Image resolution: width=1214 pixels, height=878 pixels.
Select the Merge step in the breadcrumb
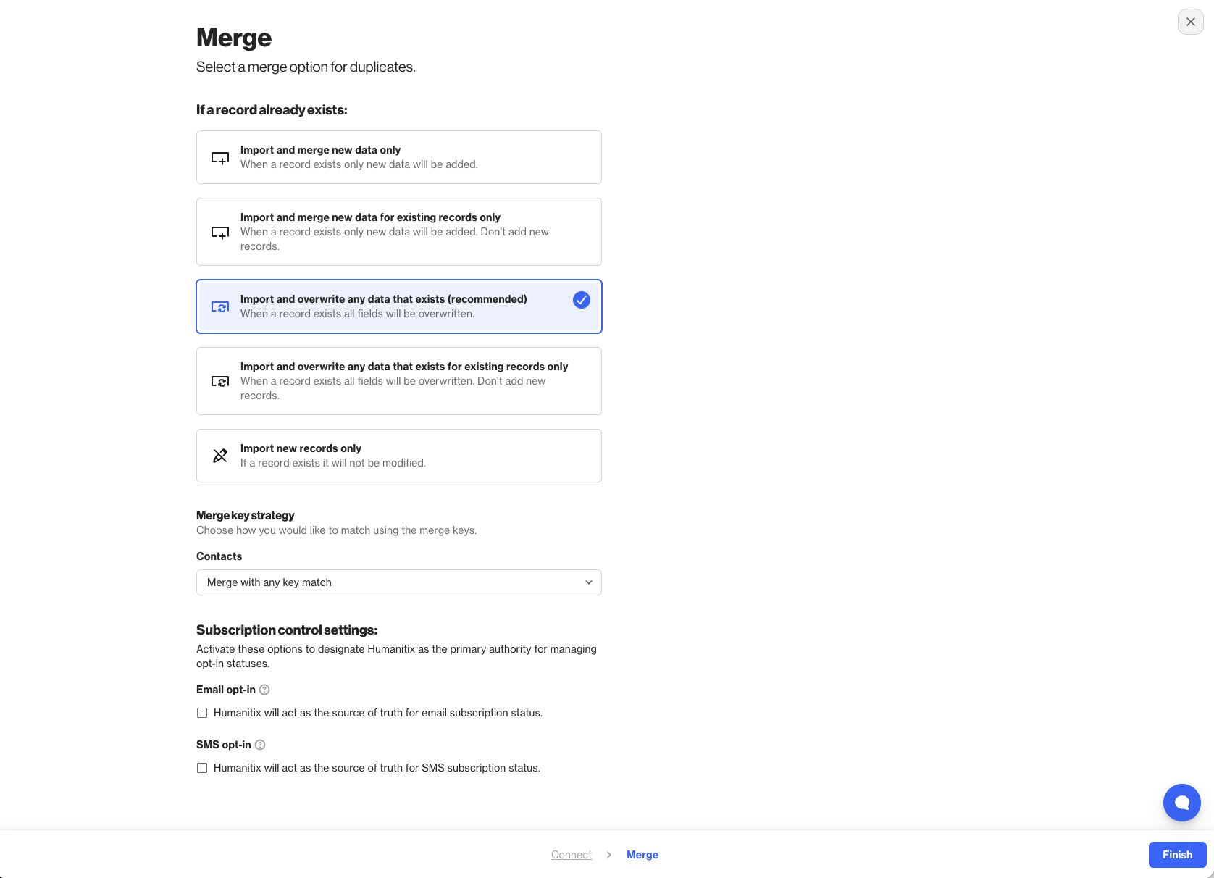point(642,855)
